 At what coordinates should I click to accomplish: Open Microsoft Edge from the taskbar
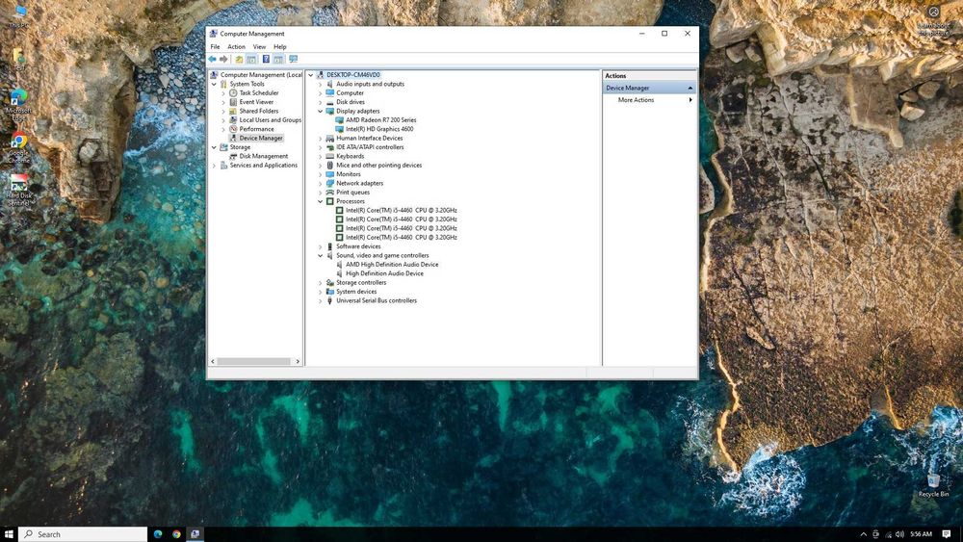click(x=158, y=534)
